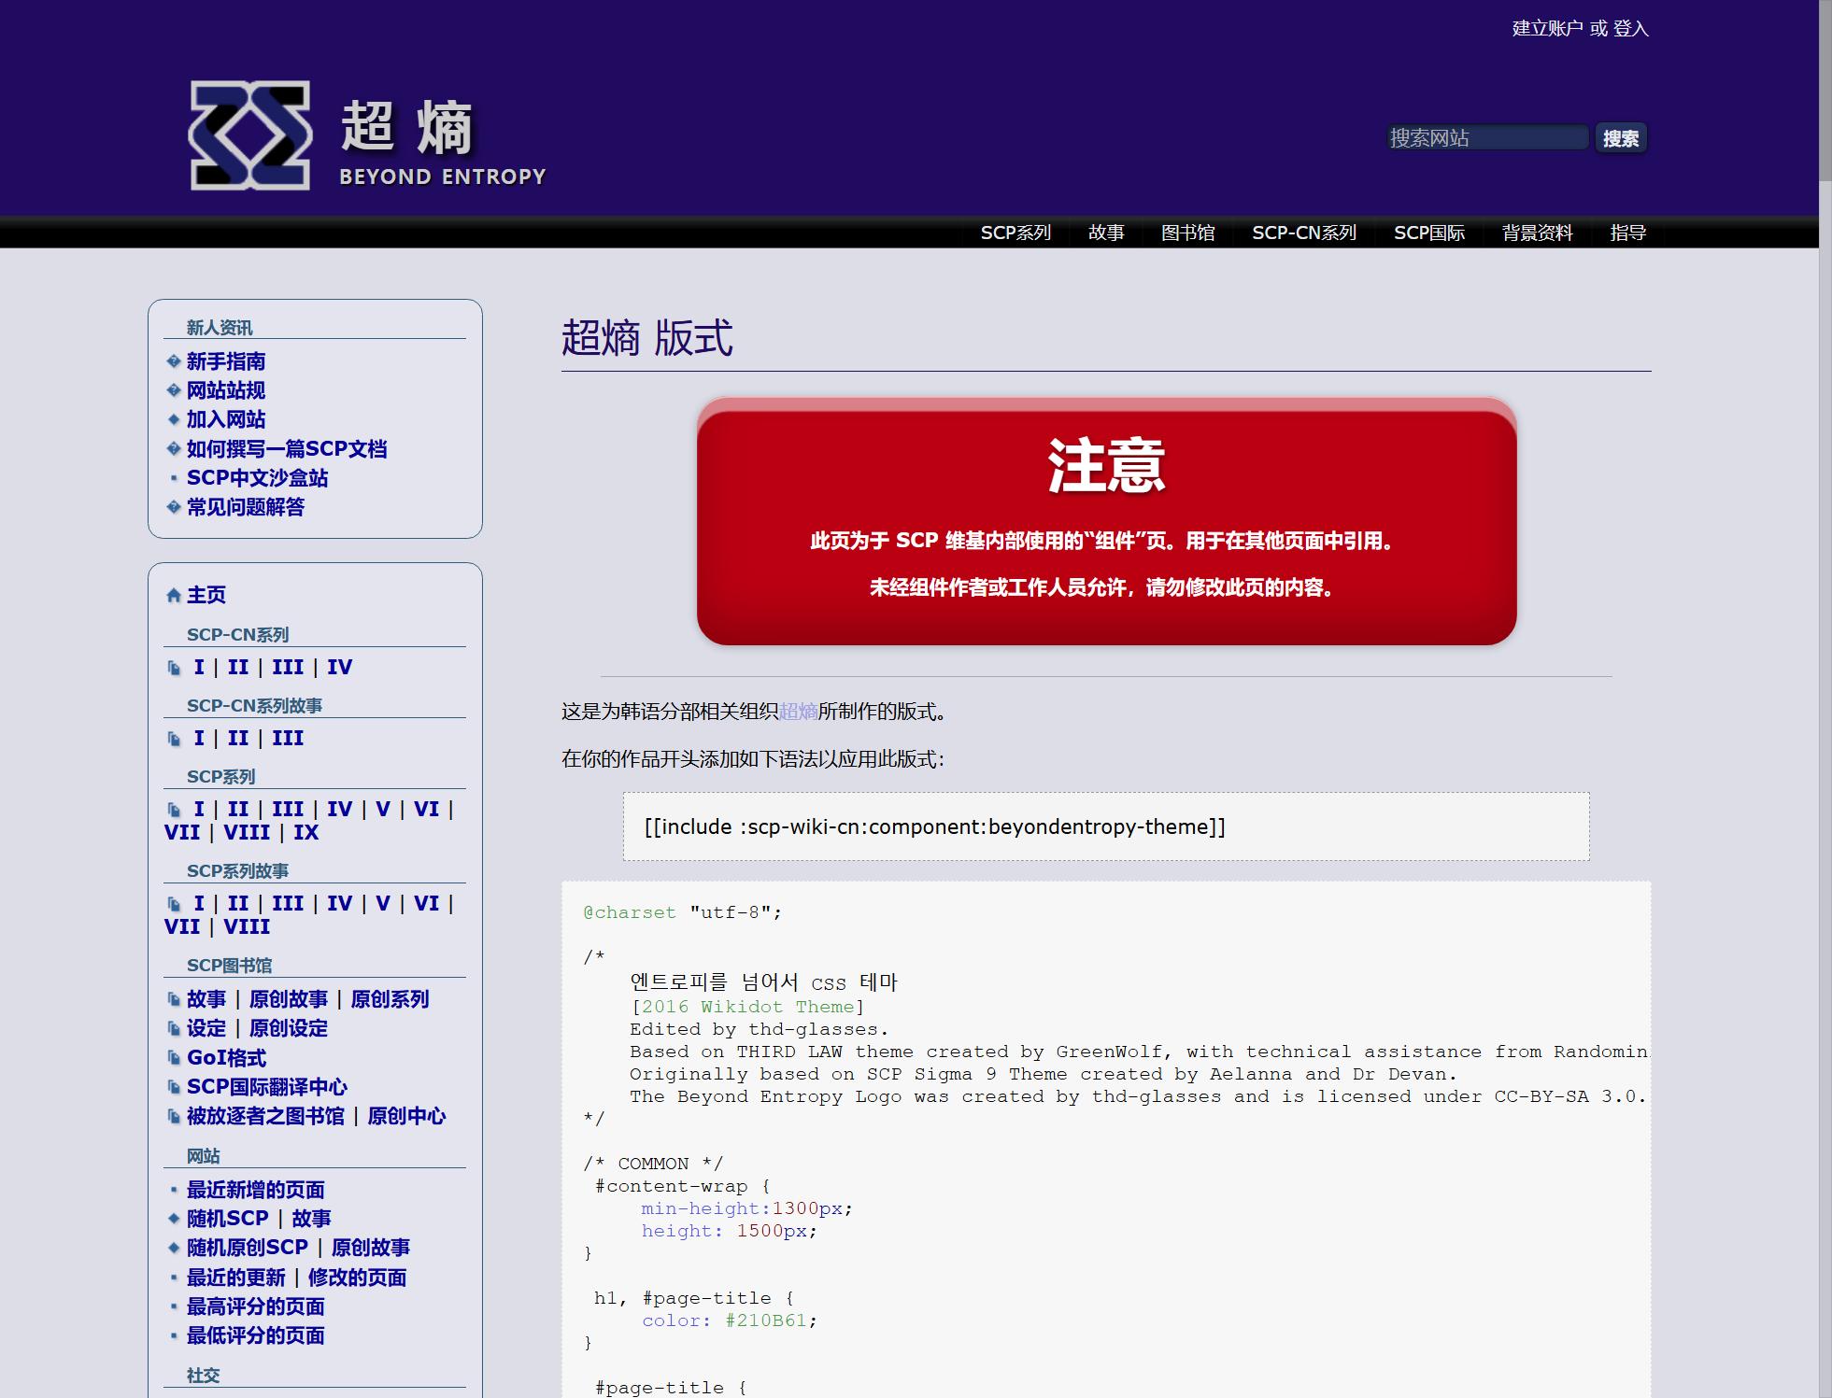Click the page icon beside GoI格式

(174, 1058)
